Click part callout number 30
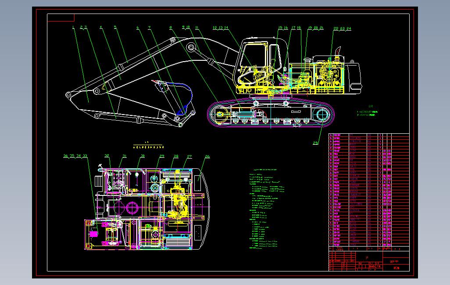450x285 pixels. (143, 156)
